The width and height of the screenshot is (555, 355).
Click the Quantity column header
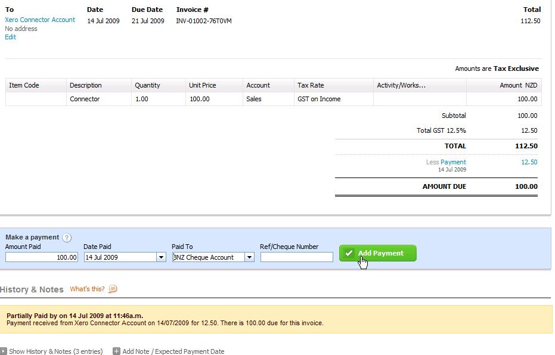point(158,85)
